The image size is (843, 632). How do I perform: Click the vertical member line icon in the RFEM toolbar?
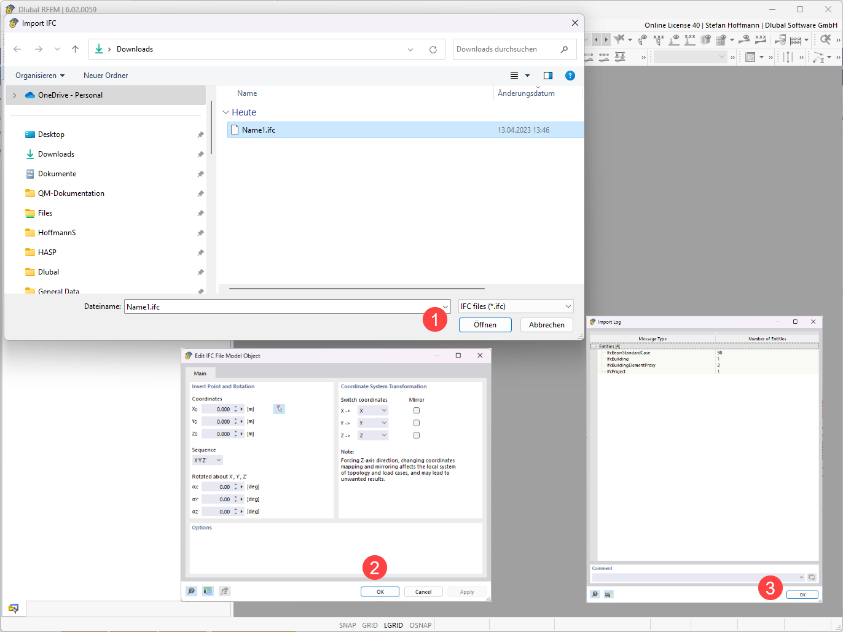pyautogui.click(x=788, y=57)
